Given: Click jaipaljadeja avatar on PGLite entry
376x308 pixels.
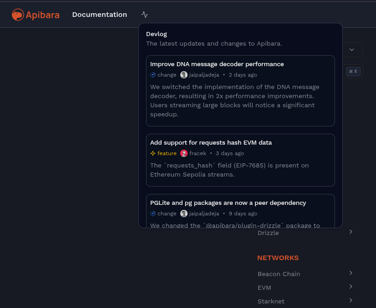Looking at the screenshot, I should click(x=184, y=214).
